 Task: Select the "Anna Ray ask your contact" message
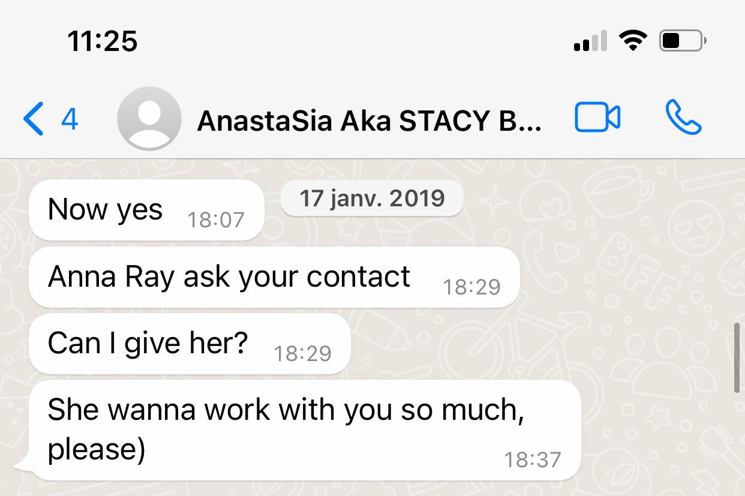click(x=274, y=277)
